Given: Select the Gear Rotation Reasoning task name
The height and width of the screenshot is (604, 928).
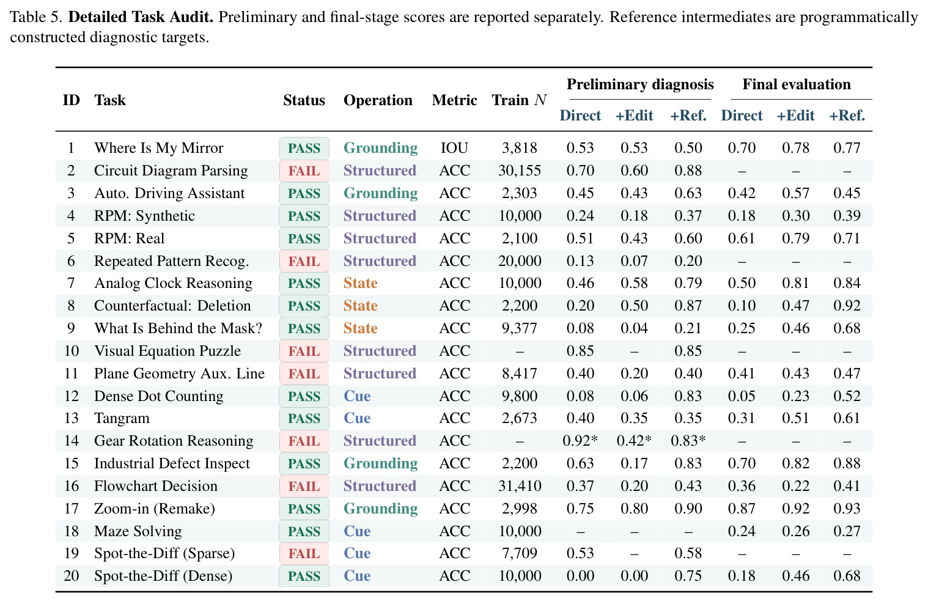Looking at the screenshot, I should (174, 441).
